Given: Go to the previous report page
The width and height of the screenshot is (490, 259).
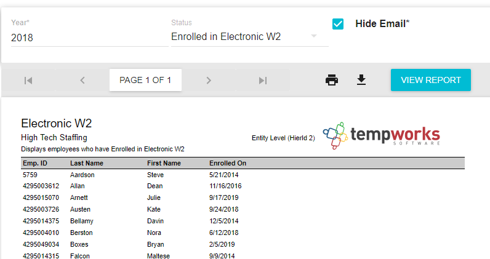Looking at the screenshot, I should (82, 80).
